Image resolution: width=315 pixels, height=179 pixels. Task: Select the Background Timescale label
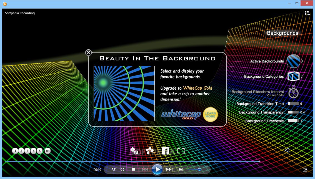pyautogui.click(x=264, y=121)
